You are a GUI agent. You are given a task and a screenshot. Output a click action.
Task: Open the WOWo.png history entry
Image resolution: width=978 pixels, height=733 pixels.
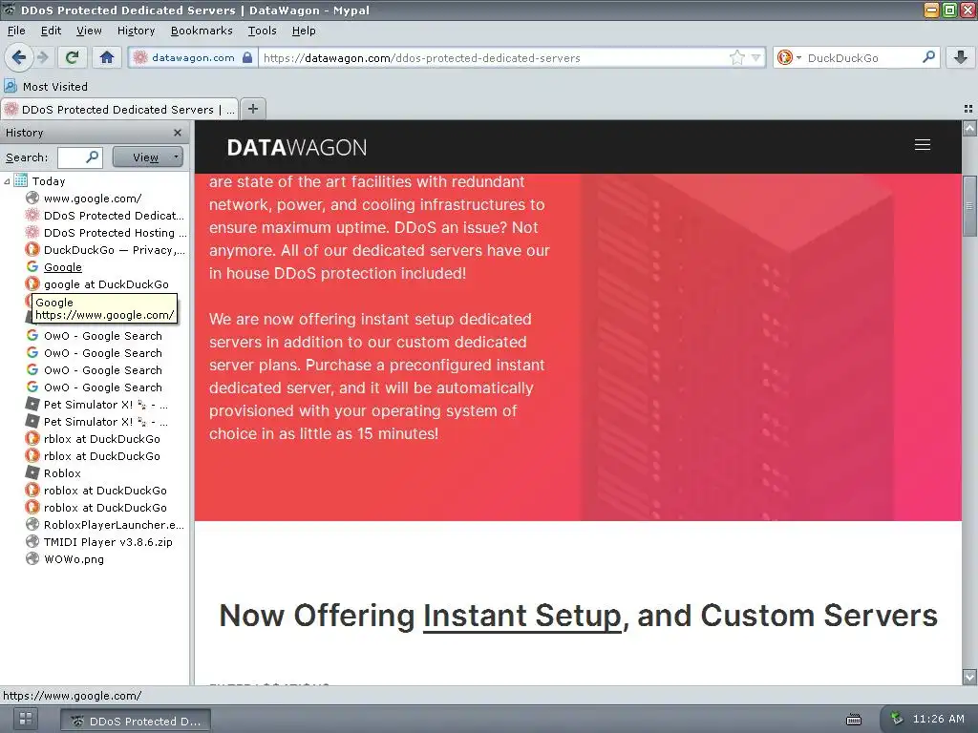65,559
